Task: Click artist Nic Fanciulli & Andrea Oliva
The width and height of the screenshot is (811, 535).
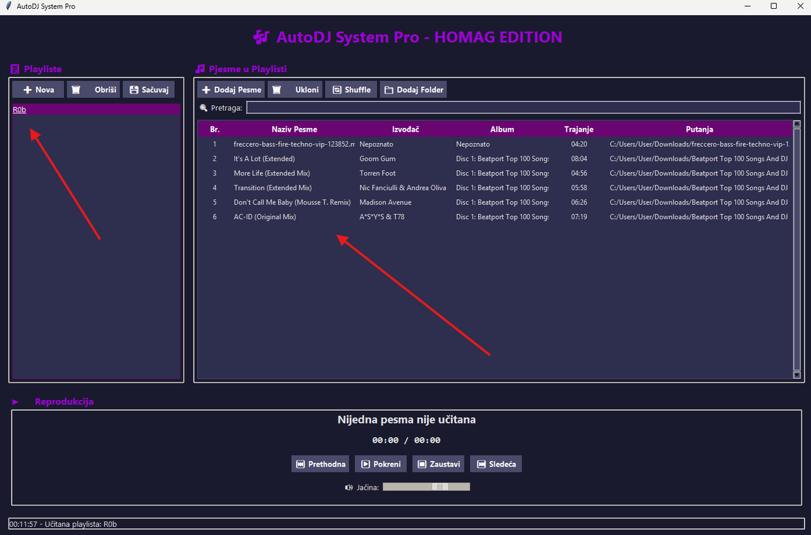Action: tap(403, 188)
